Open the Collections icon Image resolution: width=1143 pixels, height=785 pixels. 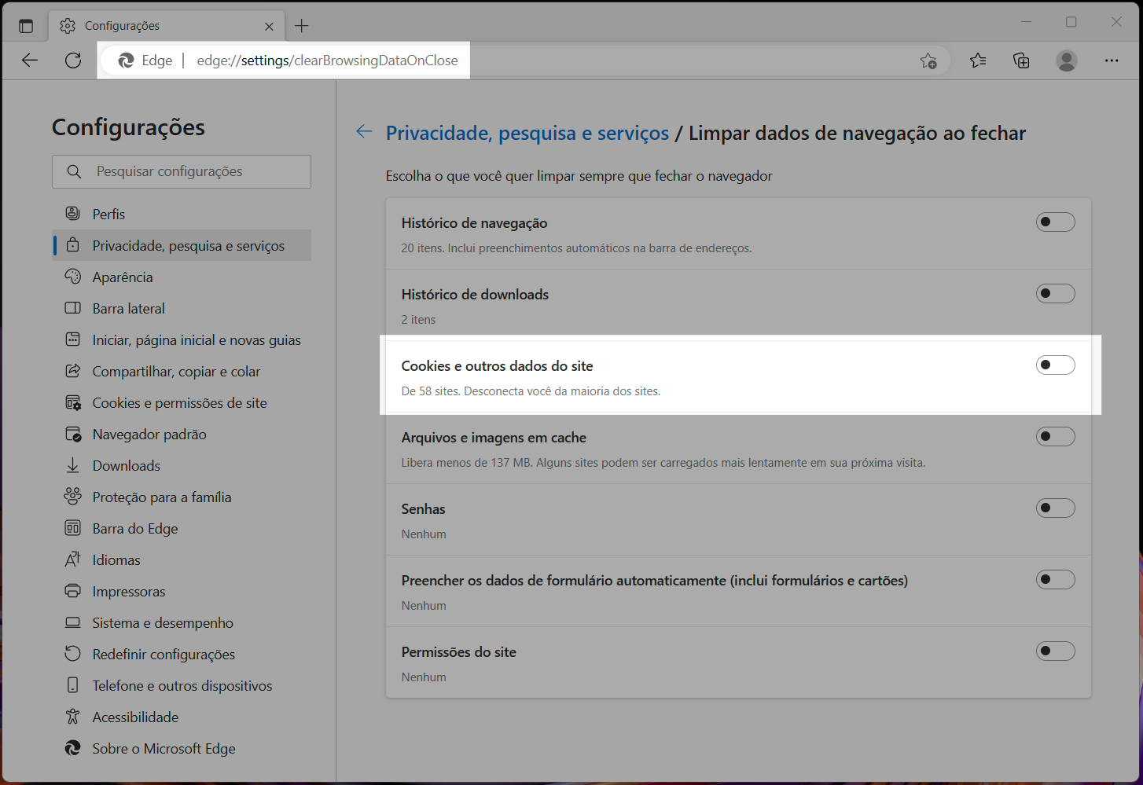pos(1021,61)
